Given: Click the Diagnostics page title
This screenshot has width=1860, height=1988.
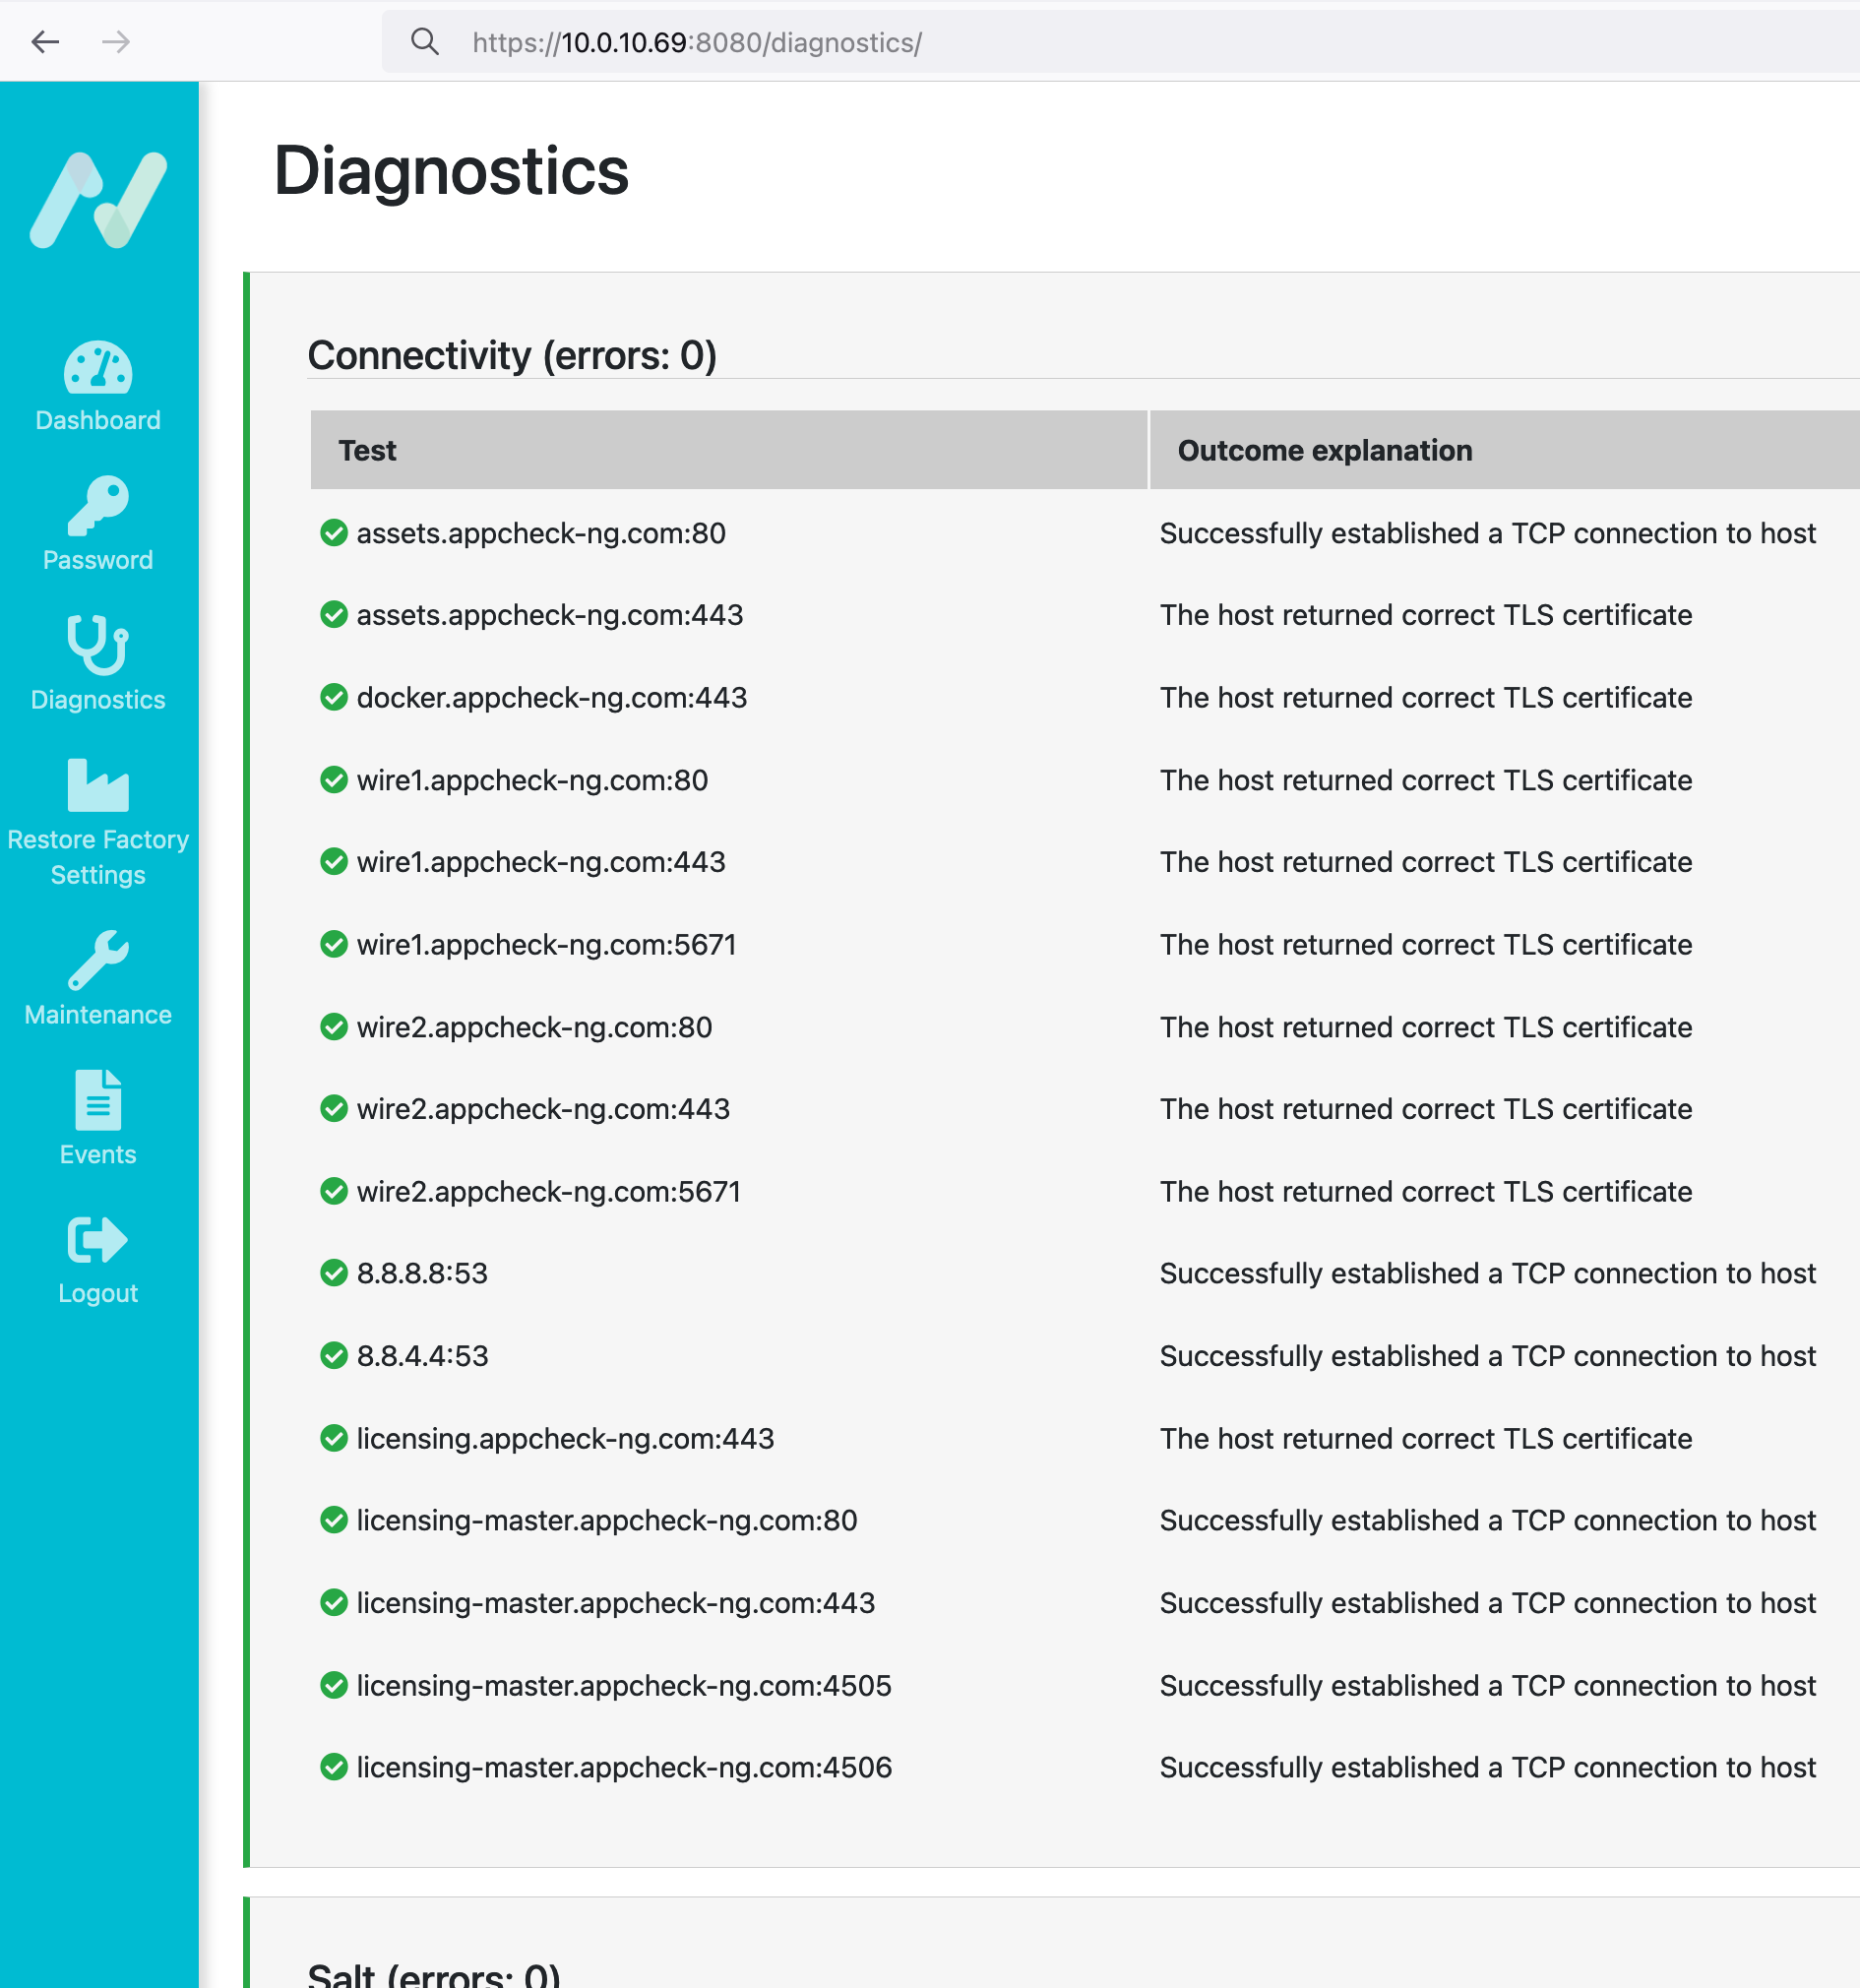Looking at the screenshot, I should (x=451, y=171).
